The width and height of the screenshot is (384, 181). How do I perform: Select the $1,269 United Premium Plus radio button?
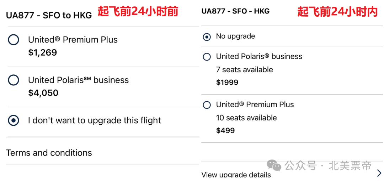click(x=14, y=40)
